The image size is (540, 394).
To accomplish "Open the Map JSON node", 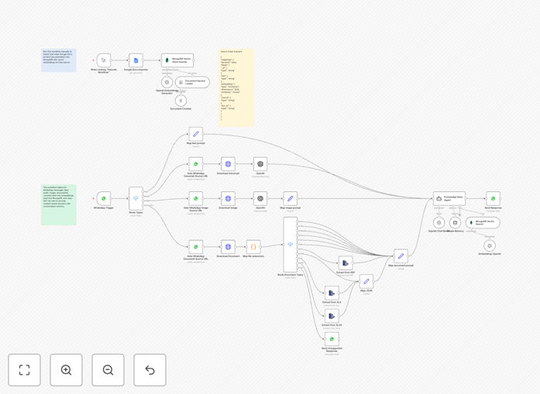I will (366, 282).
